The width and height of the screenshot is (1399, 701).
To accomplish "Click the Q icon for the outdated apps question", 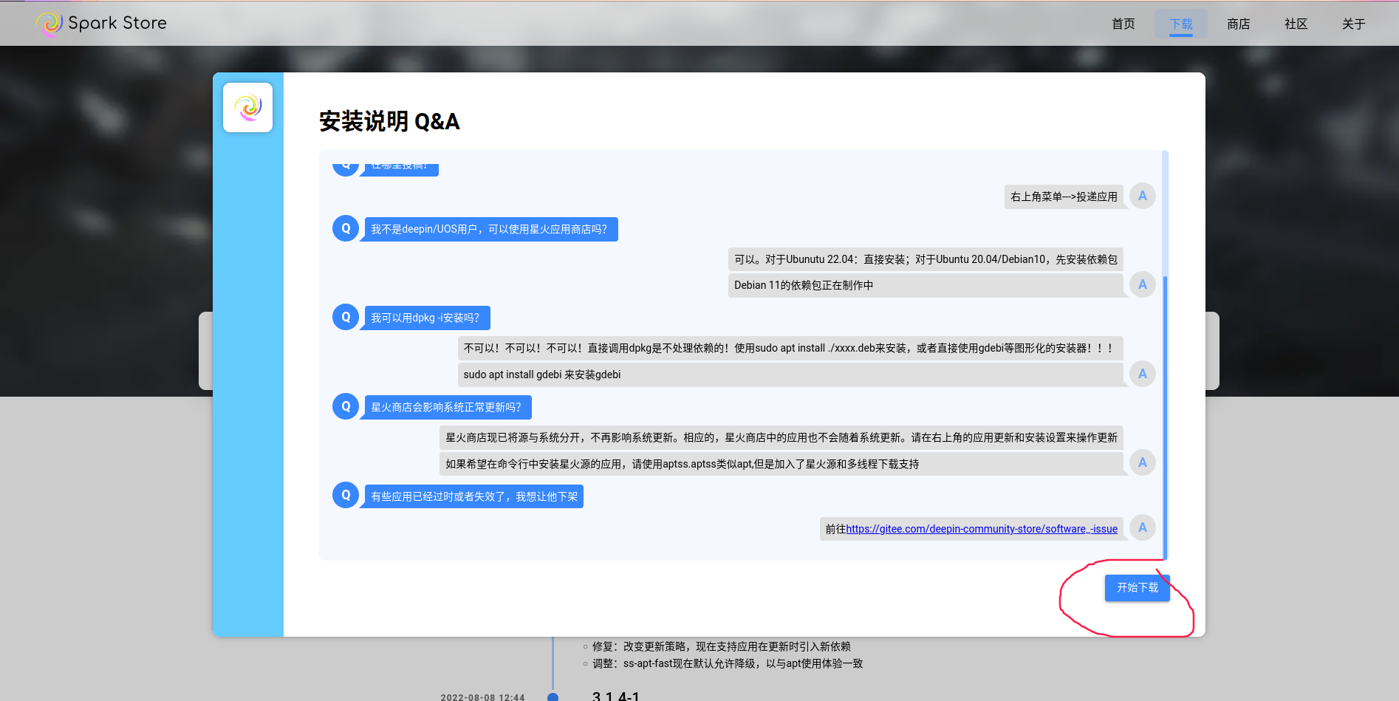I will tap(345, 495).
